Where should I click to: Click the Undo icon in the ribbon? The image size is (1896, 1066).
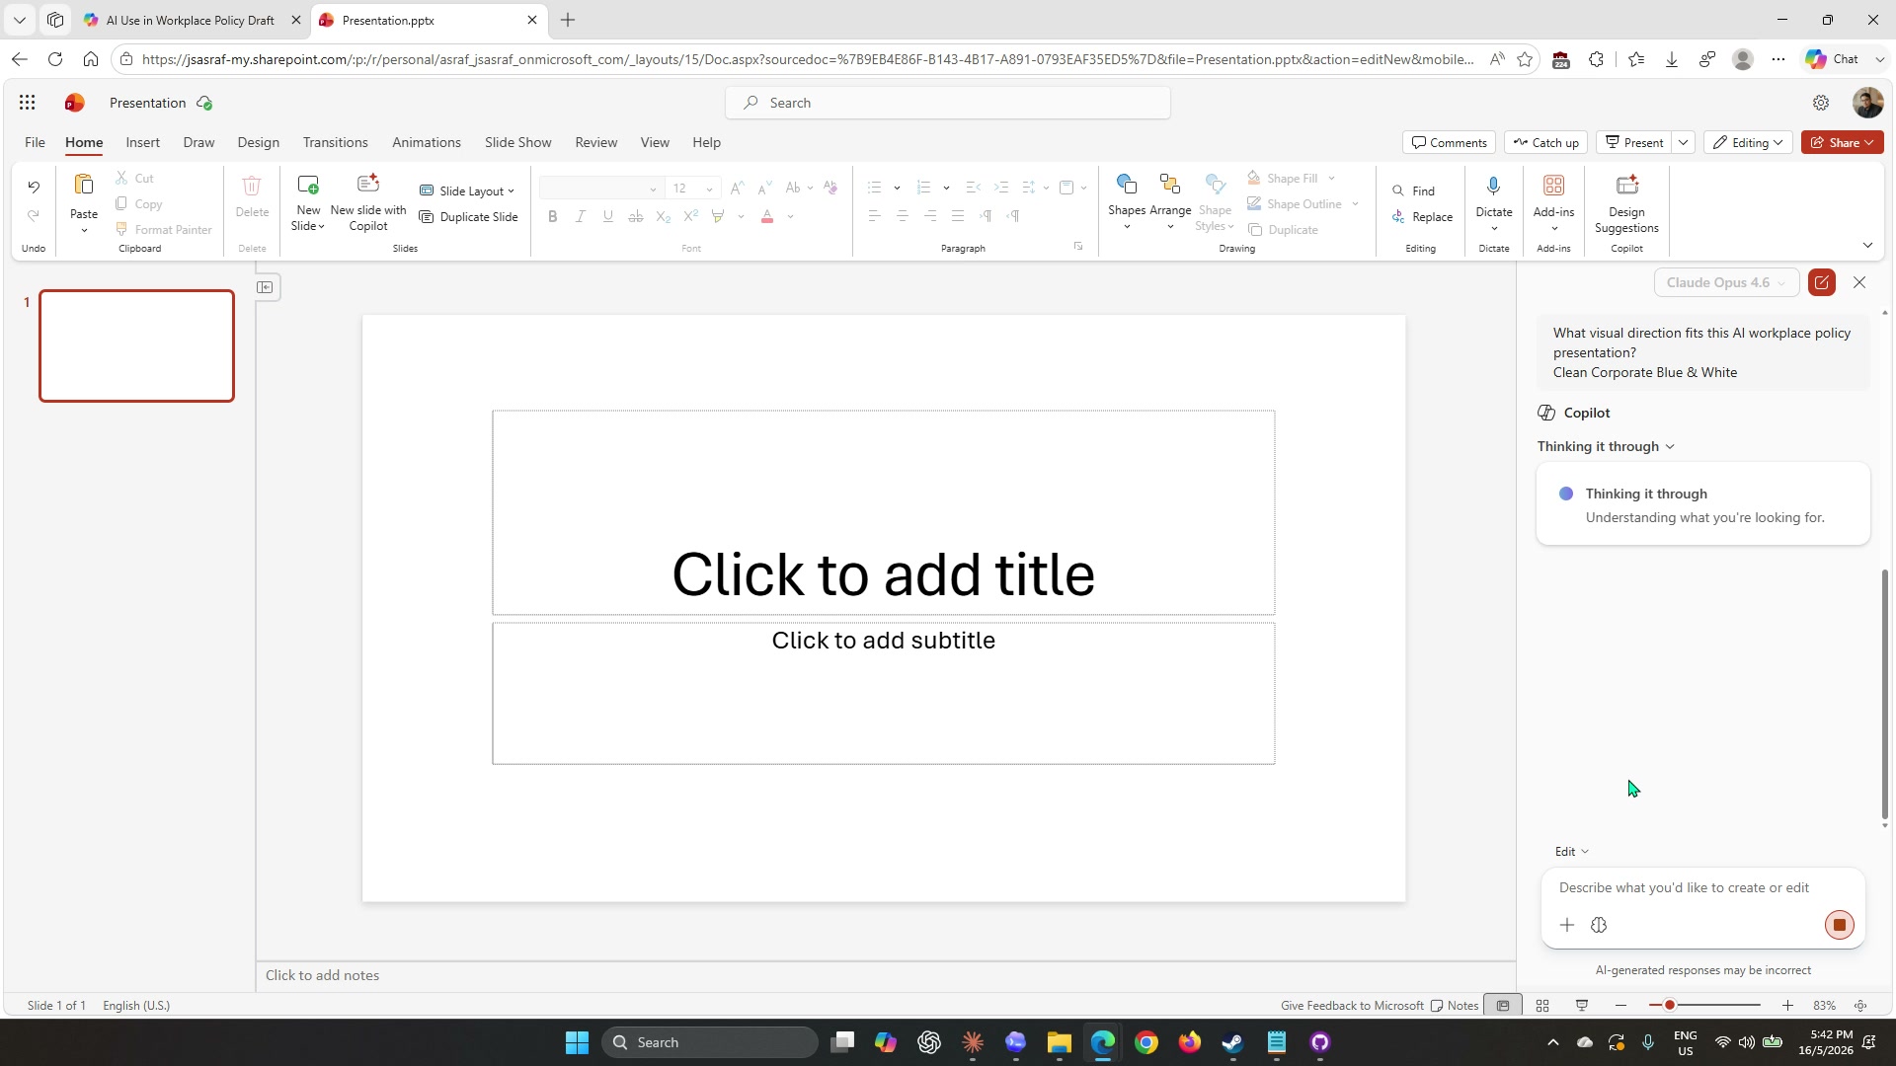pyautogui.click(x=34, y=188)
